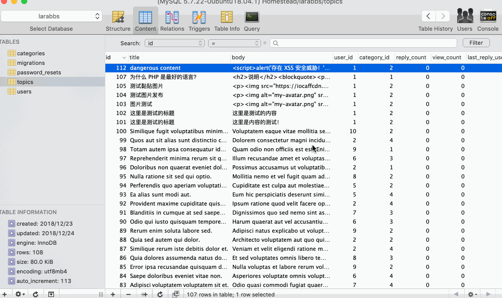Click the Filter button

(x=476, y=43)
